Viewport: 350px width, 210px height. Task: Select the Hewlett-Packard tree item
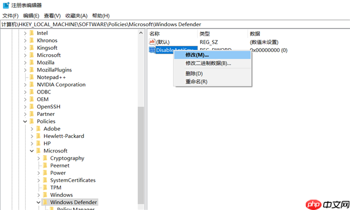64,136
